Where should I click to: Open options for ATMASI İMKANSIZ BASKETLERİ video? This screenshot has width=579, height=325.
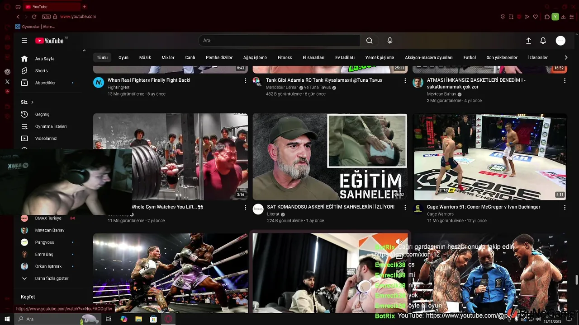coord(565,80)
